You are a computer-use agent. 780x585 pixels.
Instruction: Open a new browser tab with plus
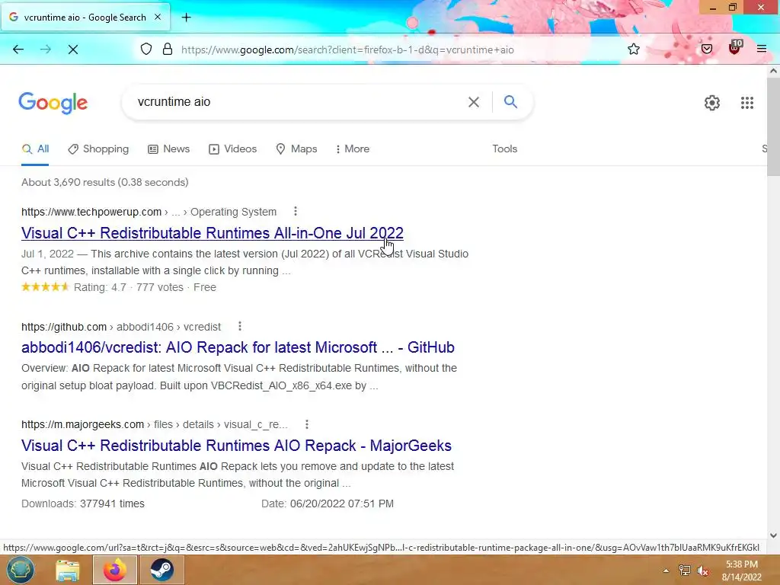186,18
